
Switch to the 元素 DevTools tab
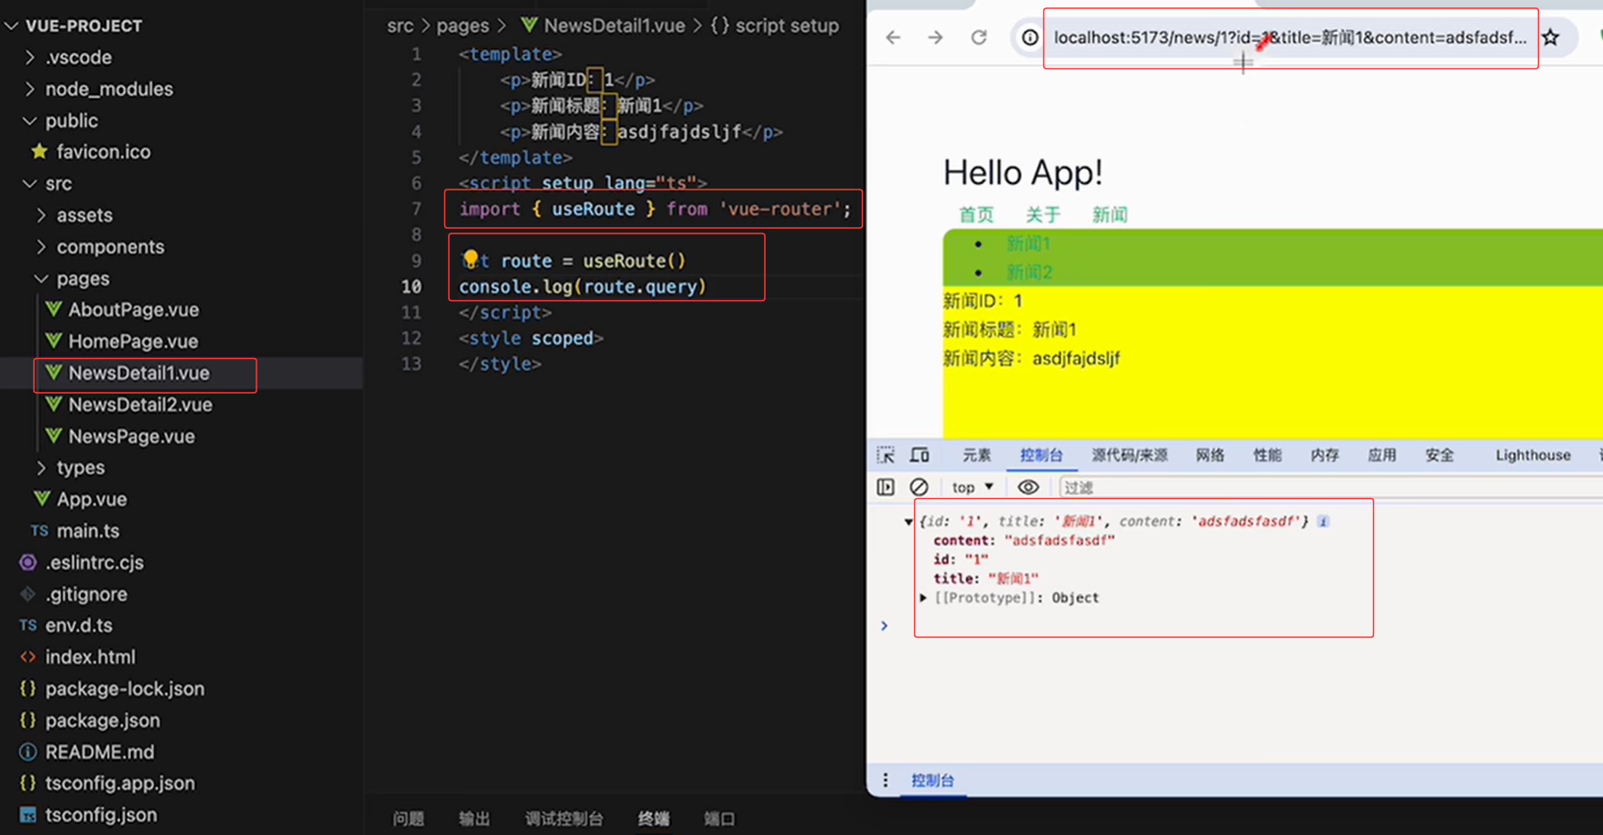976,455
